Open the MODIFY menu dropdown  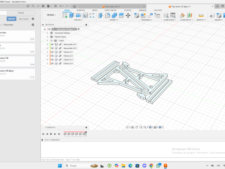114,20
